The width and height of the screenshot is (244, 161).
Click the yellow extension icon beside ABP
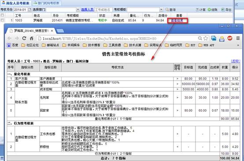click(222, 39)
